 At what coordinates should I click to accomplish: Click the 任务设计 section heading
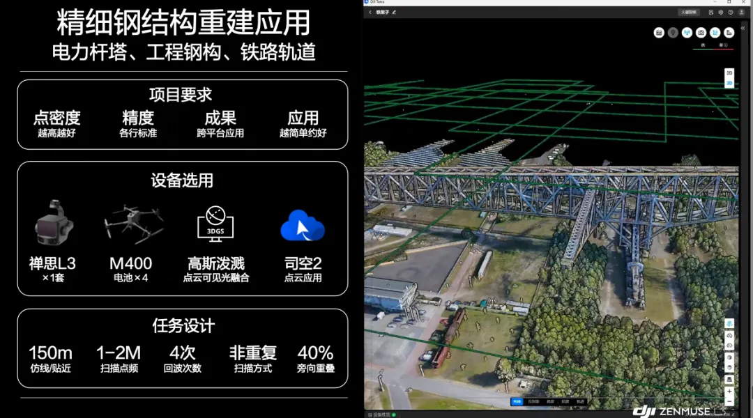coord(183,326)
